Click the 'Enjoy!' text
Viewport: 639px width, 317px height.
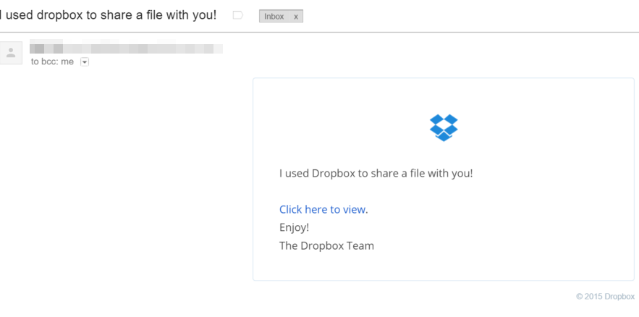(295, 227)
